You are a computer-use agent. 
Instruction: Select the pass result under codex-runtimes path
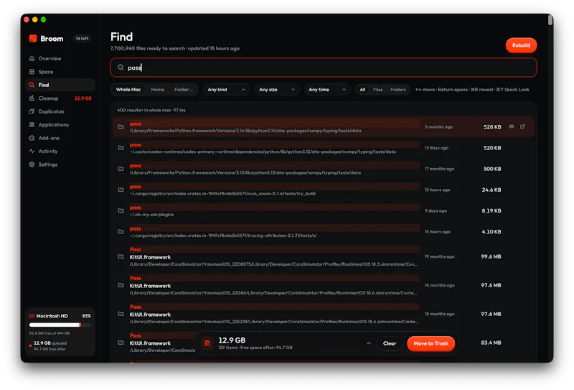click(324, 148)
